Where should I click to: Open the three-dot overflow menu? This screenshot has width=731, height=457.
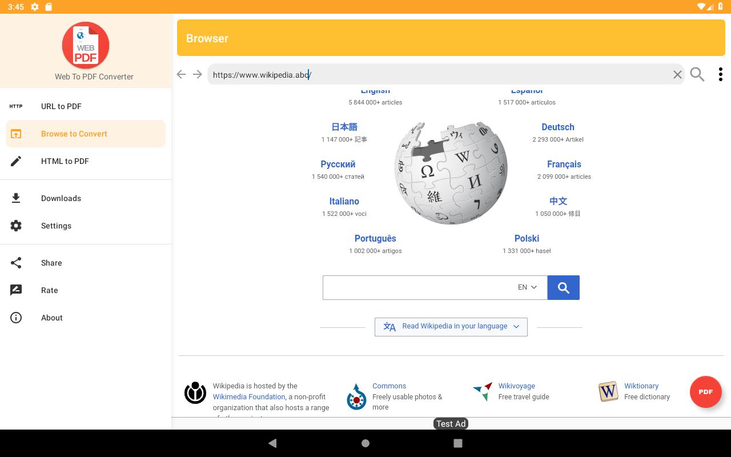tap(720, 74)
